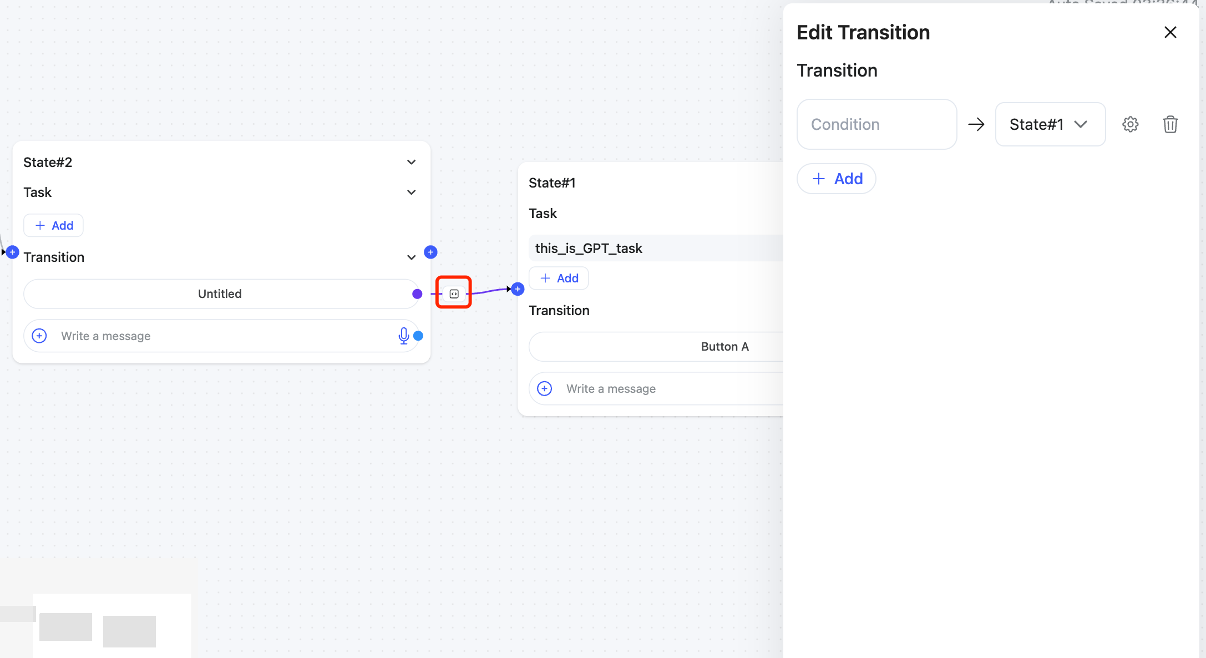Open the State#1 target state dropdown
Viewport: 1206px width, 658px height.
click(x=1050, y=124)
